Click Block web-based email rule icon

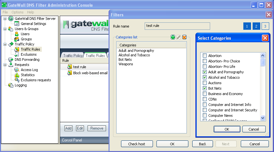click(70, 73)
